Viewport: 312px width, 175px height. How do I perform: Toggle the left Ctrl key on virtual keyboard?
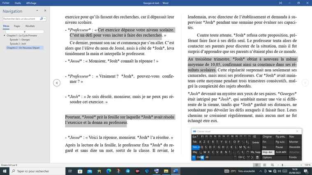198,157
